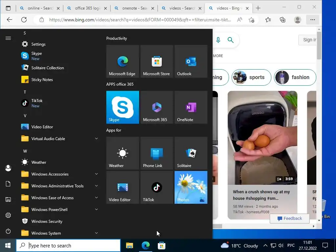Click the Edge address bar URL
Image resolution: width=336 pixels, height=252 pixels.
140,20
